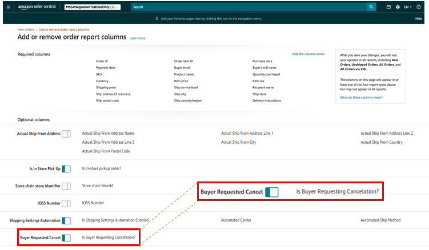
Task: Turn on Store chain store identifier toggle
Action: [x=66, y=186]
